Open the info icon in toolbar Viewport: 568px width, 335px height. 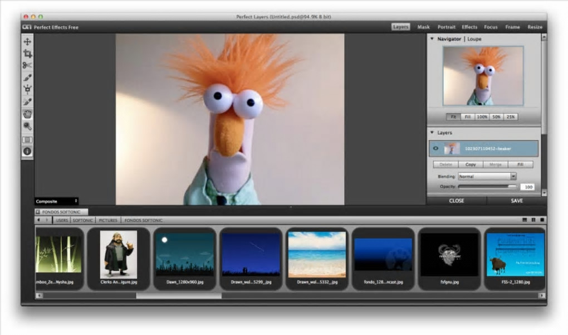coord(27,152)
